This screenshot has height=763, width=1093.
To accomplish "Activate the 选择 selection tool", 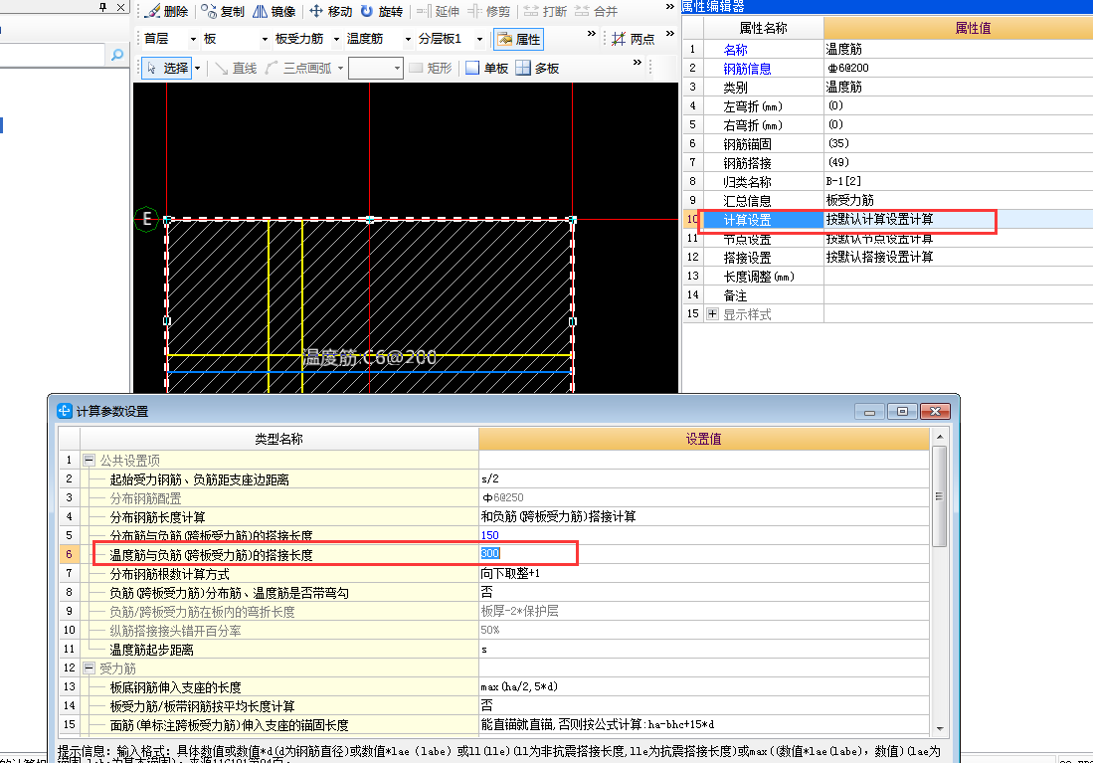I will pos(167,68).
